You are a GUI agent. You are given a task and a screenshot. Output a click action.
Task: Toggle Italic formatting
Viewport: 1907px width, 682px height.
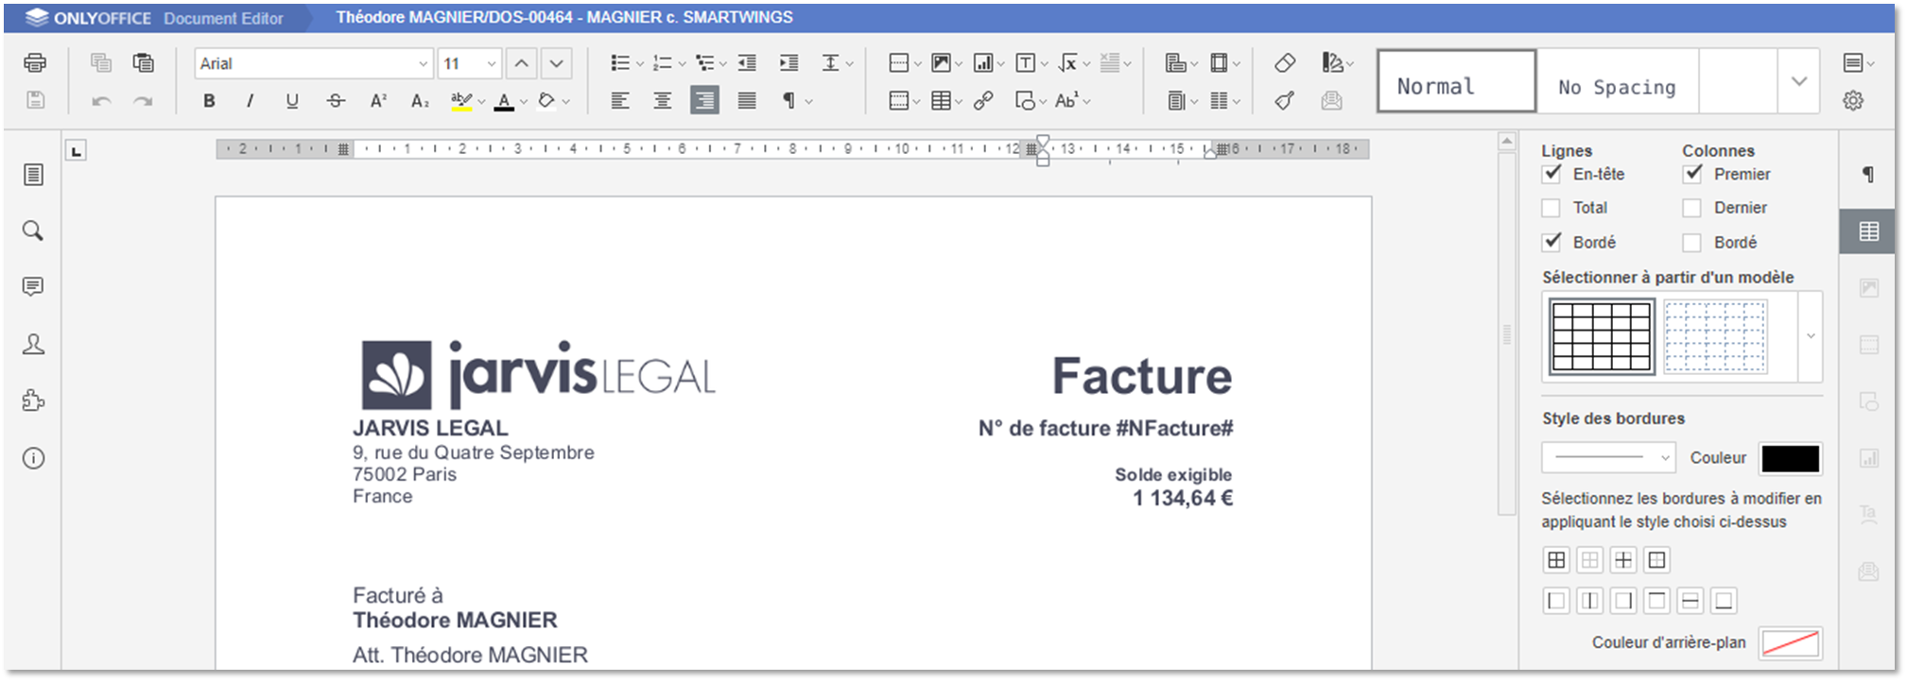[250, 100]
